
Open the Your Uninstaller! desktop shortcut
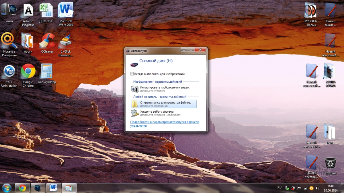(9, 75)
